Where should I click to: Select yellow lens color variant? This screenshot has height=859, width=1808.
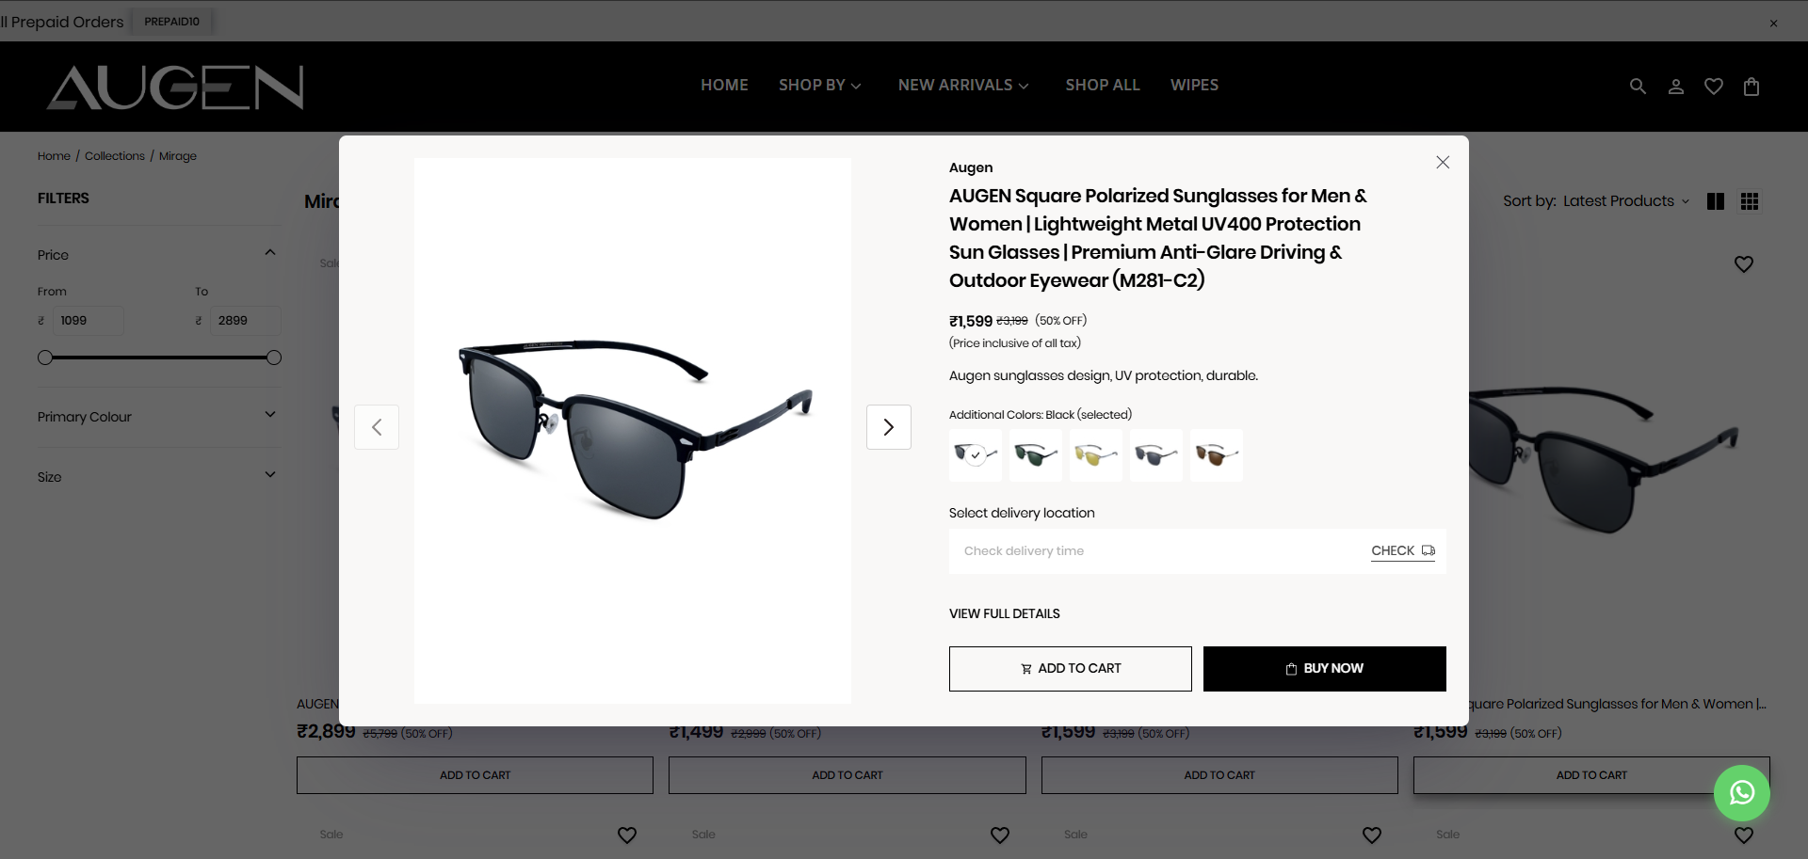(1096, 455)
